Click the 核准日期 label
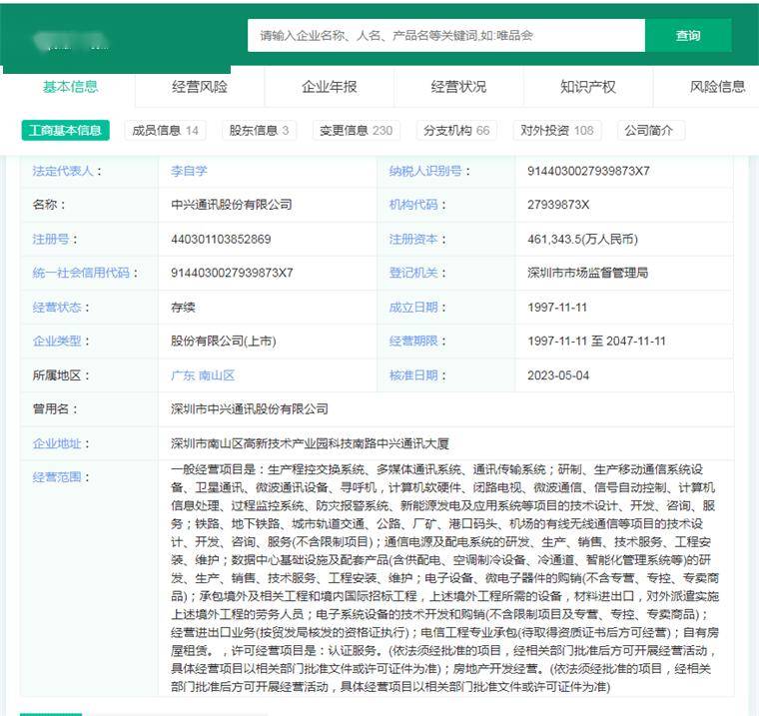This screenshot has height=716, width=759. pyautogui.click(x=413, y=375)
